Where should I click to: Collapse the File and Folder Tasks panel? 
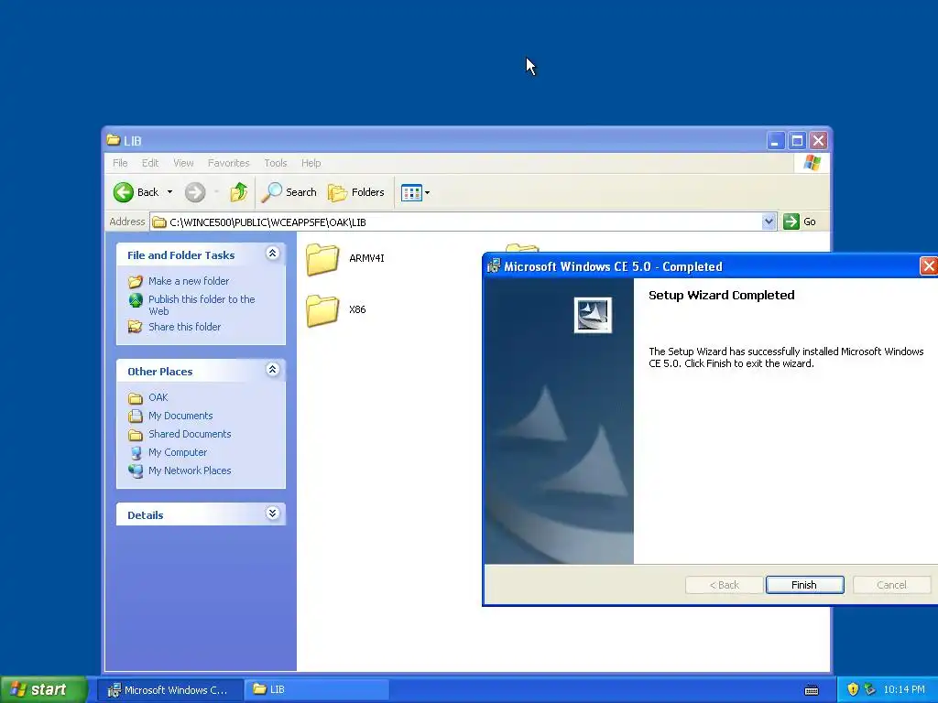(272, 254)
